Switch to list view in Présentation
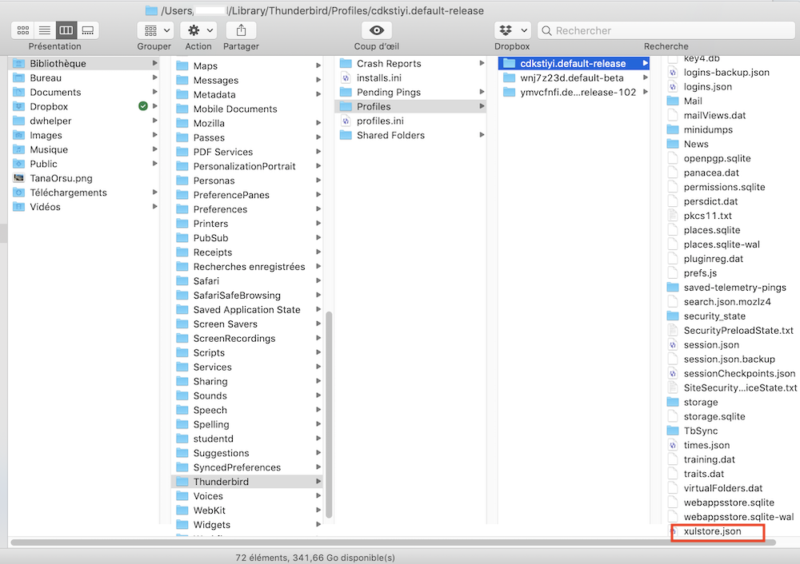 click(x=44, y=30)
